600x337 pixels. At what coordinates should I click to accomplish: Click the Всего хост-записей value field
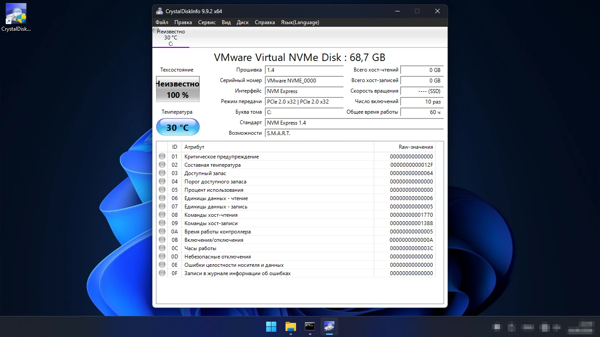(422, 81)
